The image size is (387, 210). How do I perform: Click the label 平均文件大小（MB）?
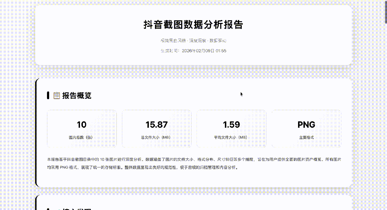[231, 137]
